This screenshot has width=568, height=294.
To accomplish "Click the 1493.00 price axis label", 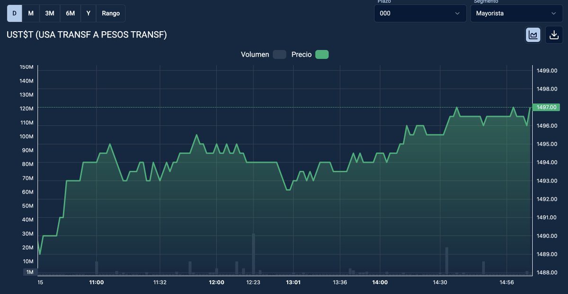I will click(546, 181).
